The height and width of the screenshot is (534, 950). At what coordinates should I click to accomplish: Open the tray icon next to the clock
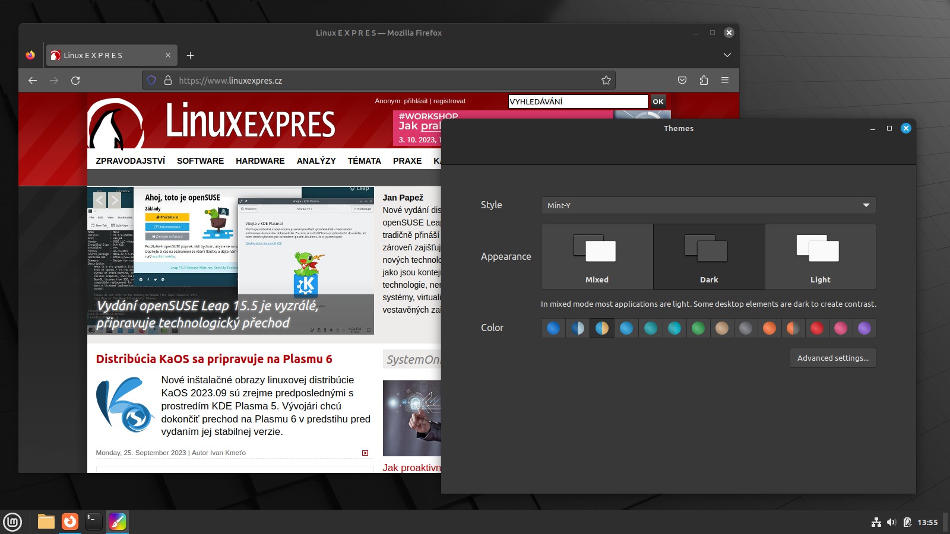[x=907, y=522]
